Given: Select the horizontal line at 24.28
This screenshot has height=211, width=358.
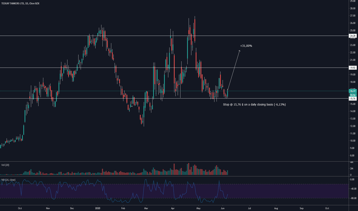Looking at the screenshot, I should (174, 36).
